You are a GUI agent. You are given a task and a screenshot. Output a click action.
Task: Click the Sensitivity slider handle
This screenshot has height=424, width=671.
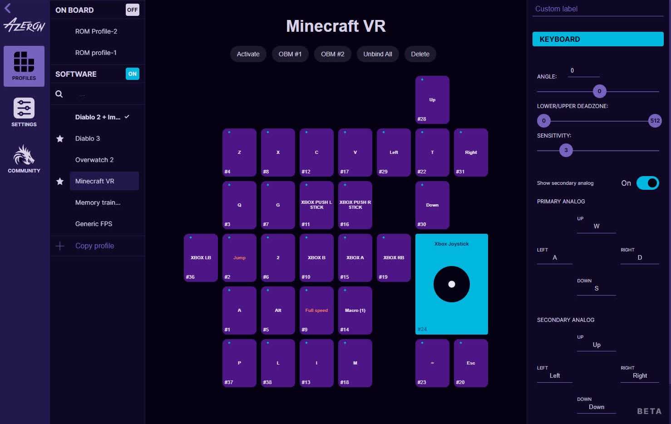(x=566, y=150)
